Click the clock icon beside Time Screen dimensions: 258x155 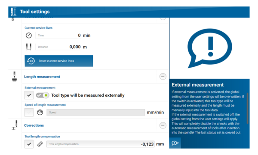[29, 36]
